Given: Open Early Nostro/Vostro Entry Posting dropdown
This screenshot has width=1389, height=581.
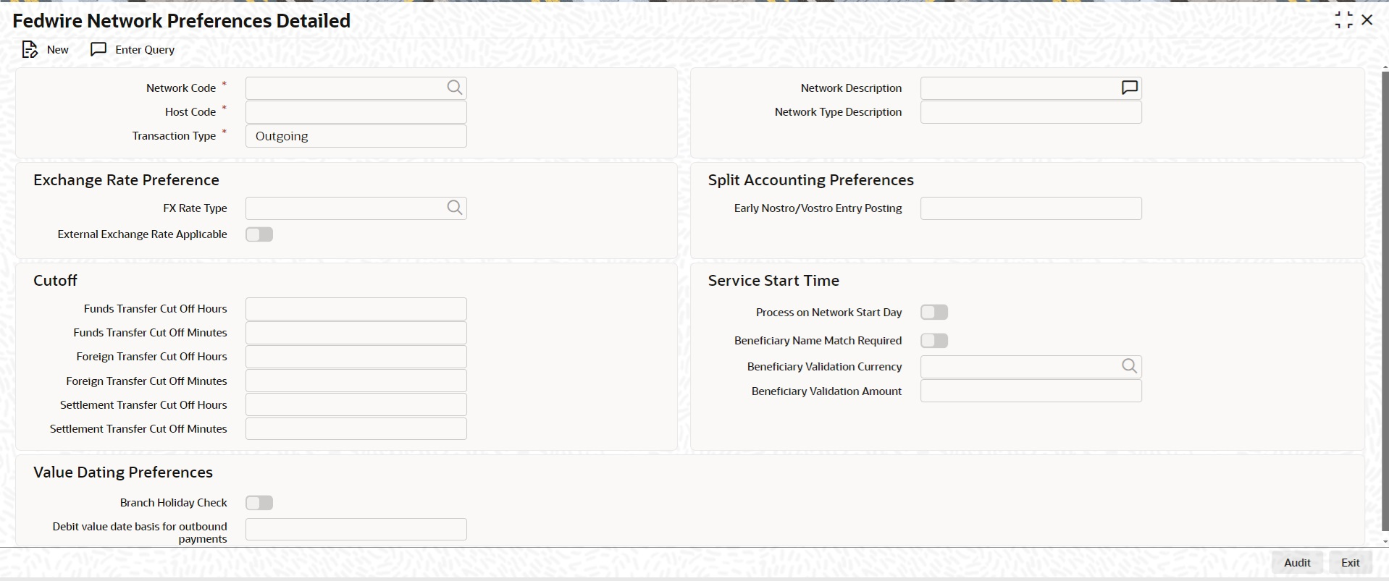Looking at the screenshot, I should click(x=1031, y=208).
